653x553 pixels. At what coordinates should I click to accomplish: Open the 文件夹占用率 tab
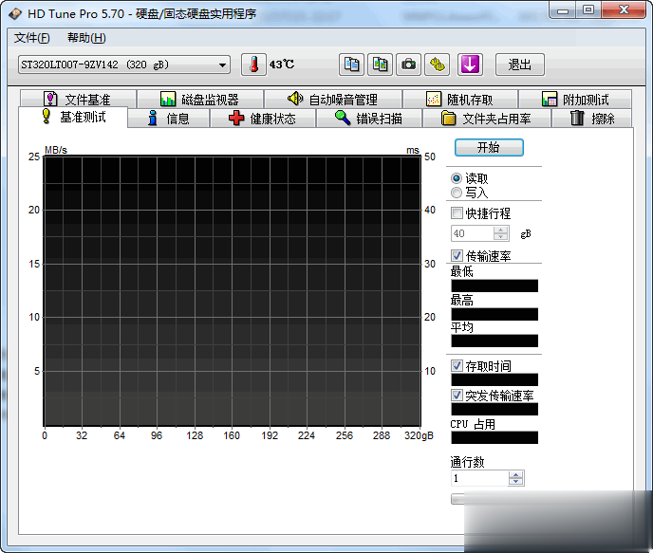point(486,119)
